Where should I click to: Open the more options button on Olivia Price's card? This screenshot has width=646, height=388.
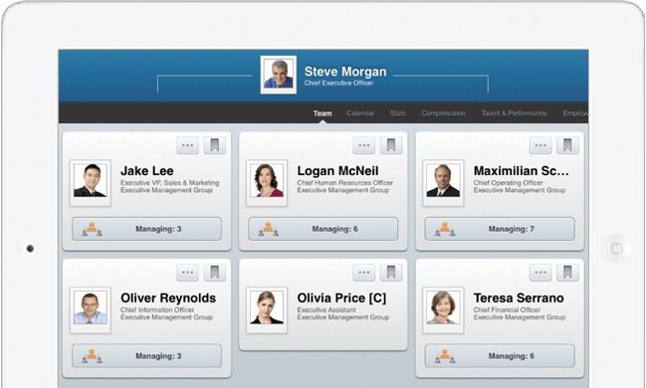pos(363,273)
